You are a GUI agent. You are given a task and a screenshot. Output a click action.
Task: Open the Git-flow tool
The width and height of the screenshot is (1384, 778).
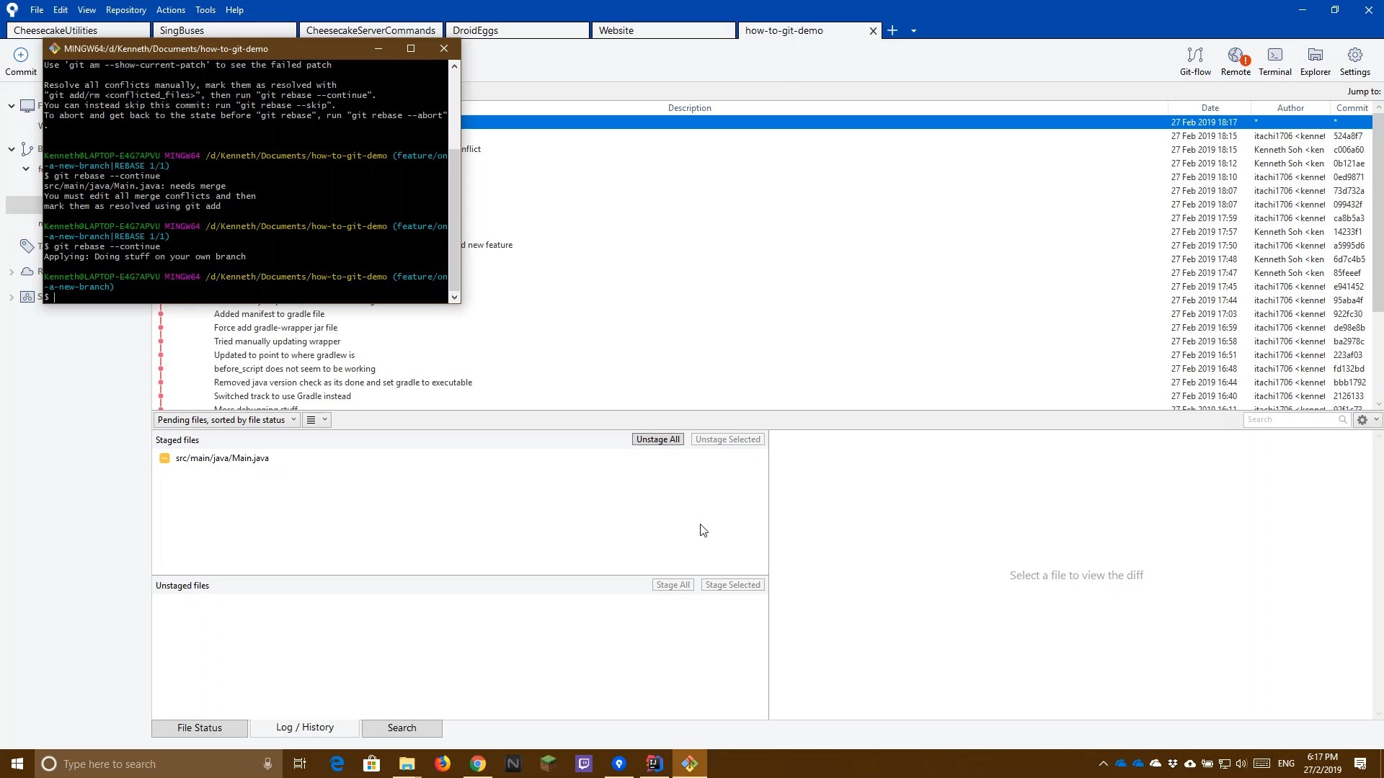tap(1195, 61)
